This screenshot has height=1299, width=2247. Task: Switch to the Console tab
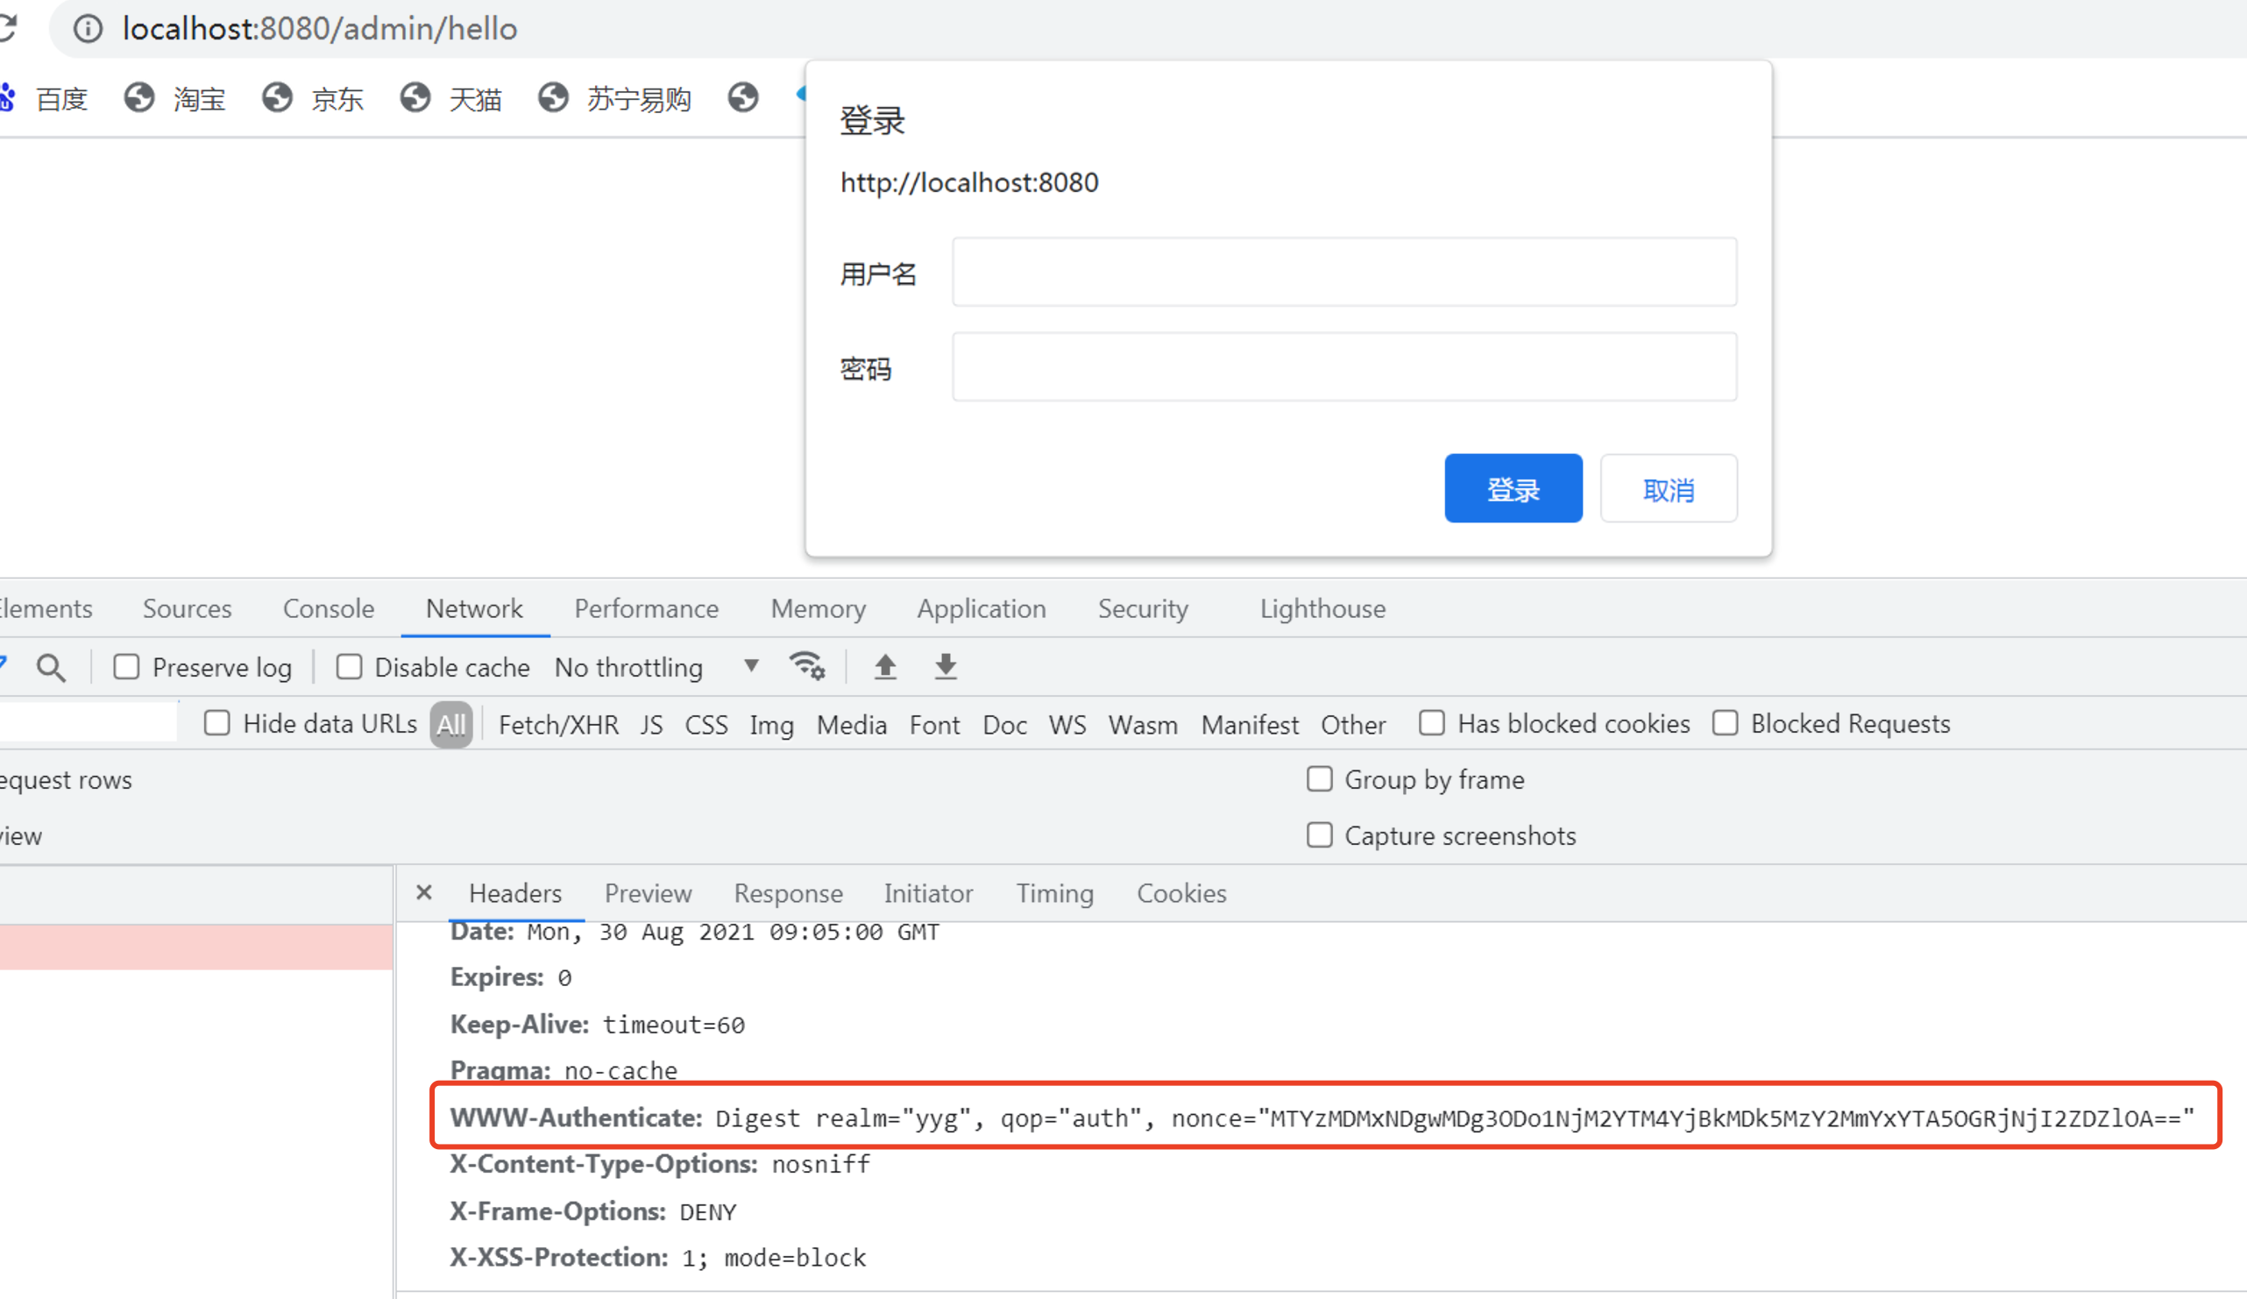click(x=328, y=608)
